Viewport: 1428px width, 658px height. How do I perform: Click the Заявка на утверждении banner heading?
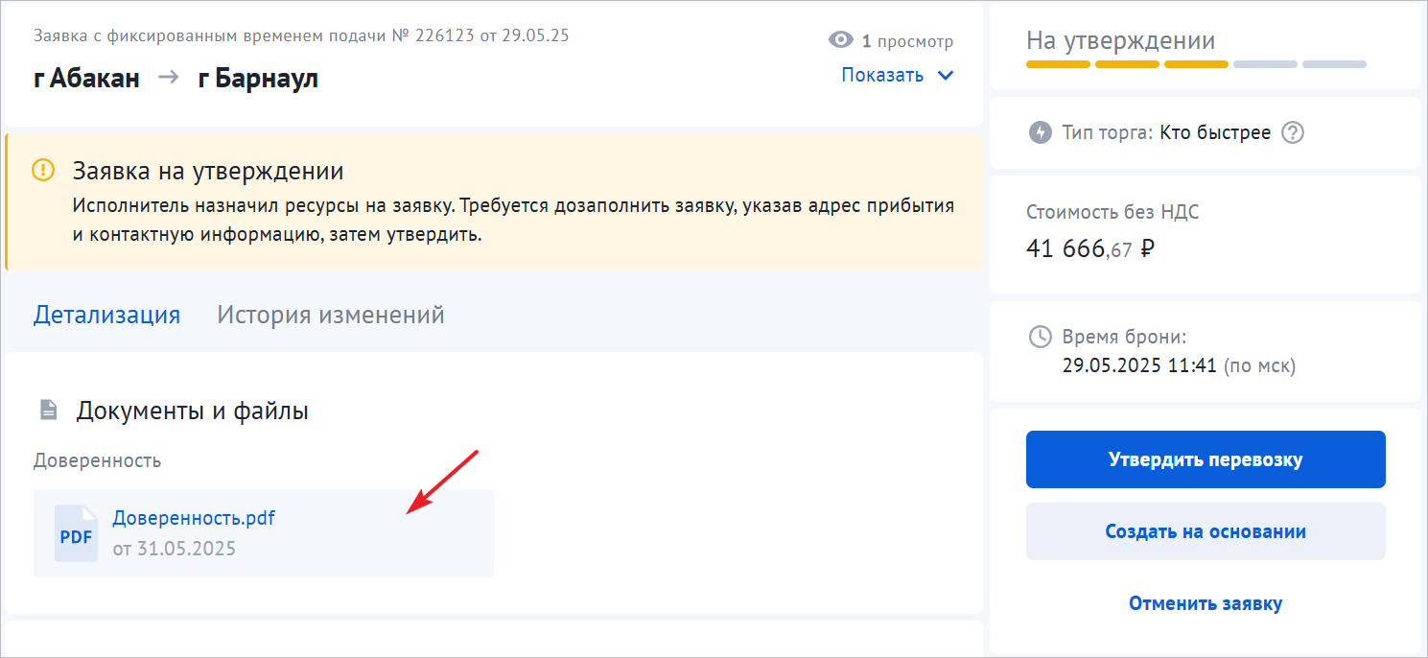(208, 172)
